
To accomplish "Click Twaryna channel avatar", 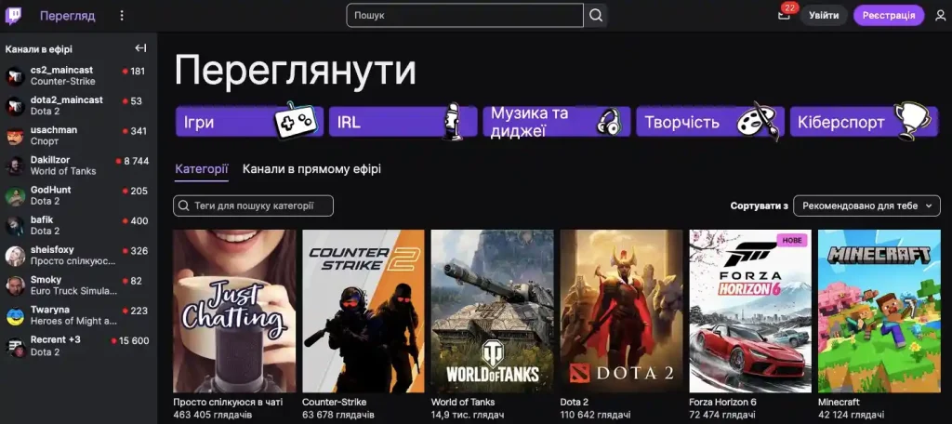I will pos(15,315).
